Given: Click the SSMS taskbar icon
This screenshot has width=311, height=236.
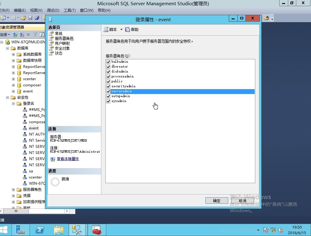Looking at the screenshot, I should pyautogui.click(x=77, y=230).
